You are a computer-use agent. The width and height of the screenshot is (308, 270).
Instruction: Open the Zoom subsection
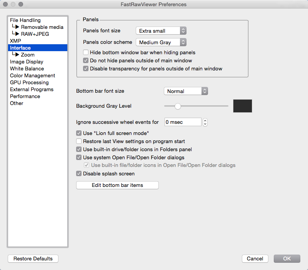click(38, 55)
